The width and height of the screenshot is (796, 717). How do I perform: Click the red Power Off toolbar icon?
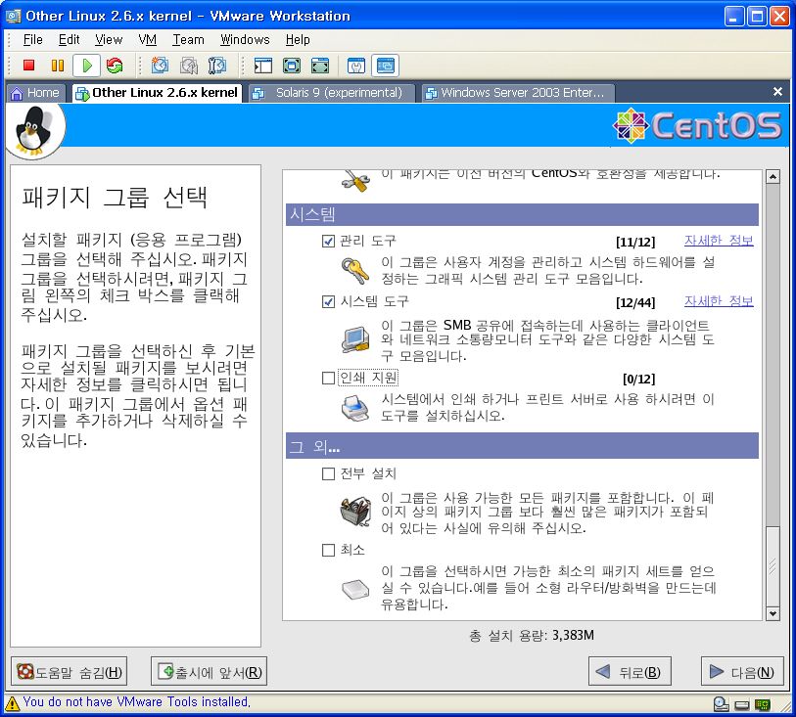click(x=29, y=66)
